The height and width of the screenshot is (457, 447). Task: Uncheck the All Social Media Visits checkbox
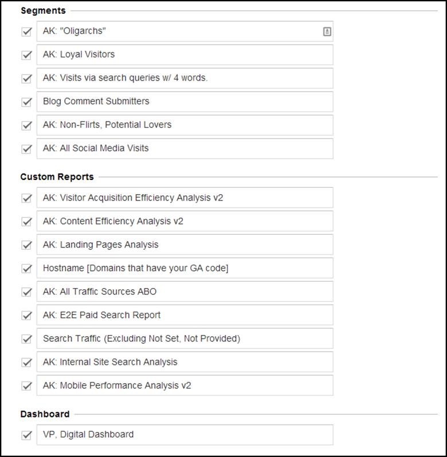point(26,149)
